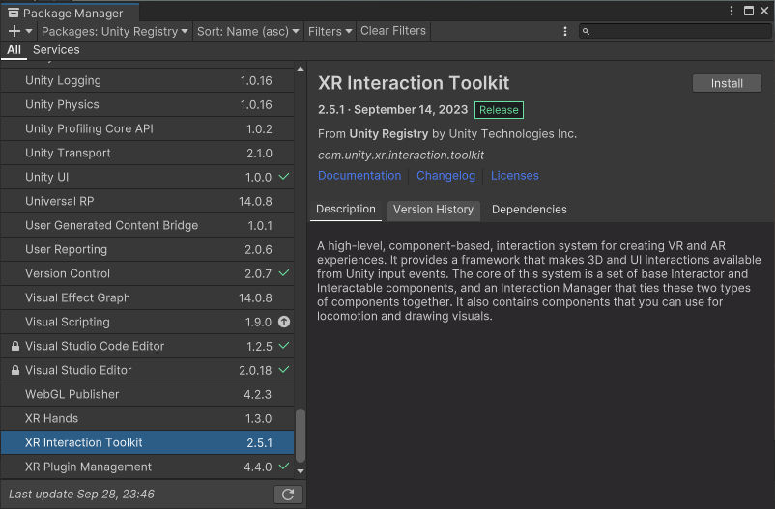This screenshot has height=509, width=775.
Task: Switch to the Version History tab
Action: (x=433, y=210)
